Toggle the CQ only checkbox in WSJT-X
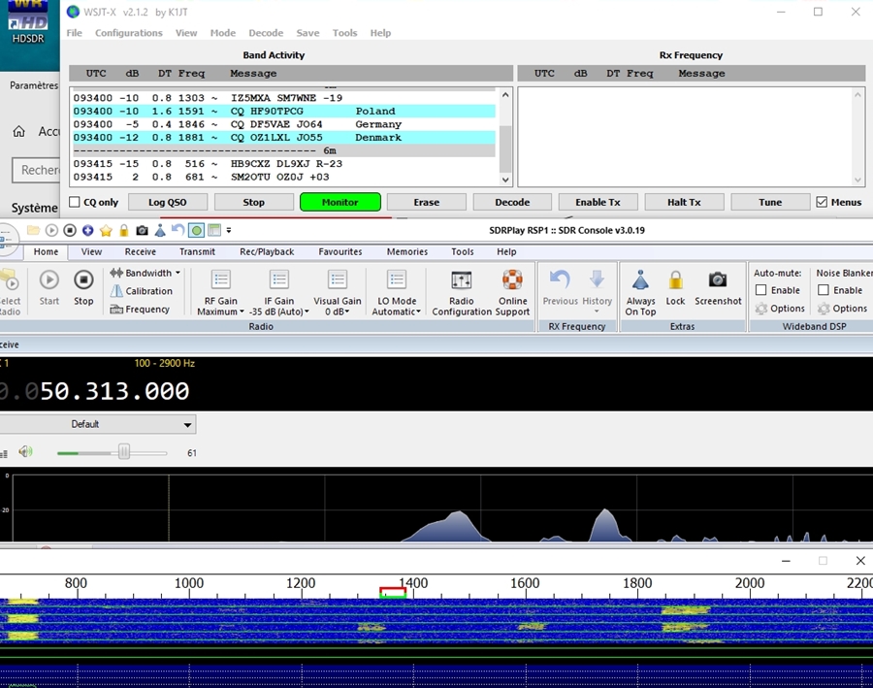 click(x=75, y=202)
